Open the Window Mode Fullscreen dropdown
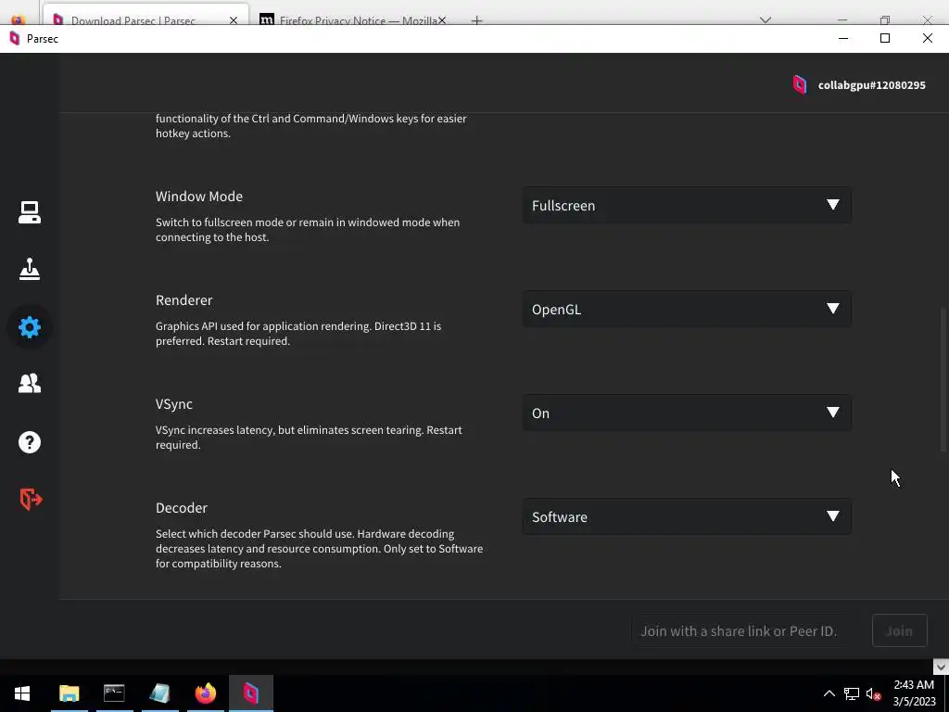This screenshot has width=949, height=712. pyautogui.click(x=687, y=205)
